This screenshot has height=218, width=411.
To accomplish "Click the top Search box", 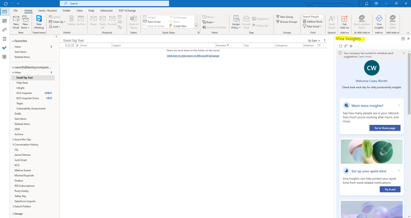I will click(114, 3).
